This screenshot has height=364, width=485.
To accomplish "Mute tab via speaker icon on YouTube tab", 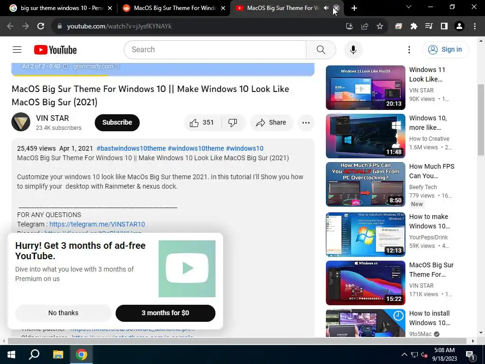I will [x=326, y=8].
